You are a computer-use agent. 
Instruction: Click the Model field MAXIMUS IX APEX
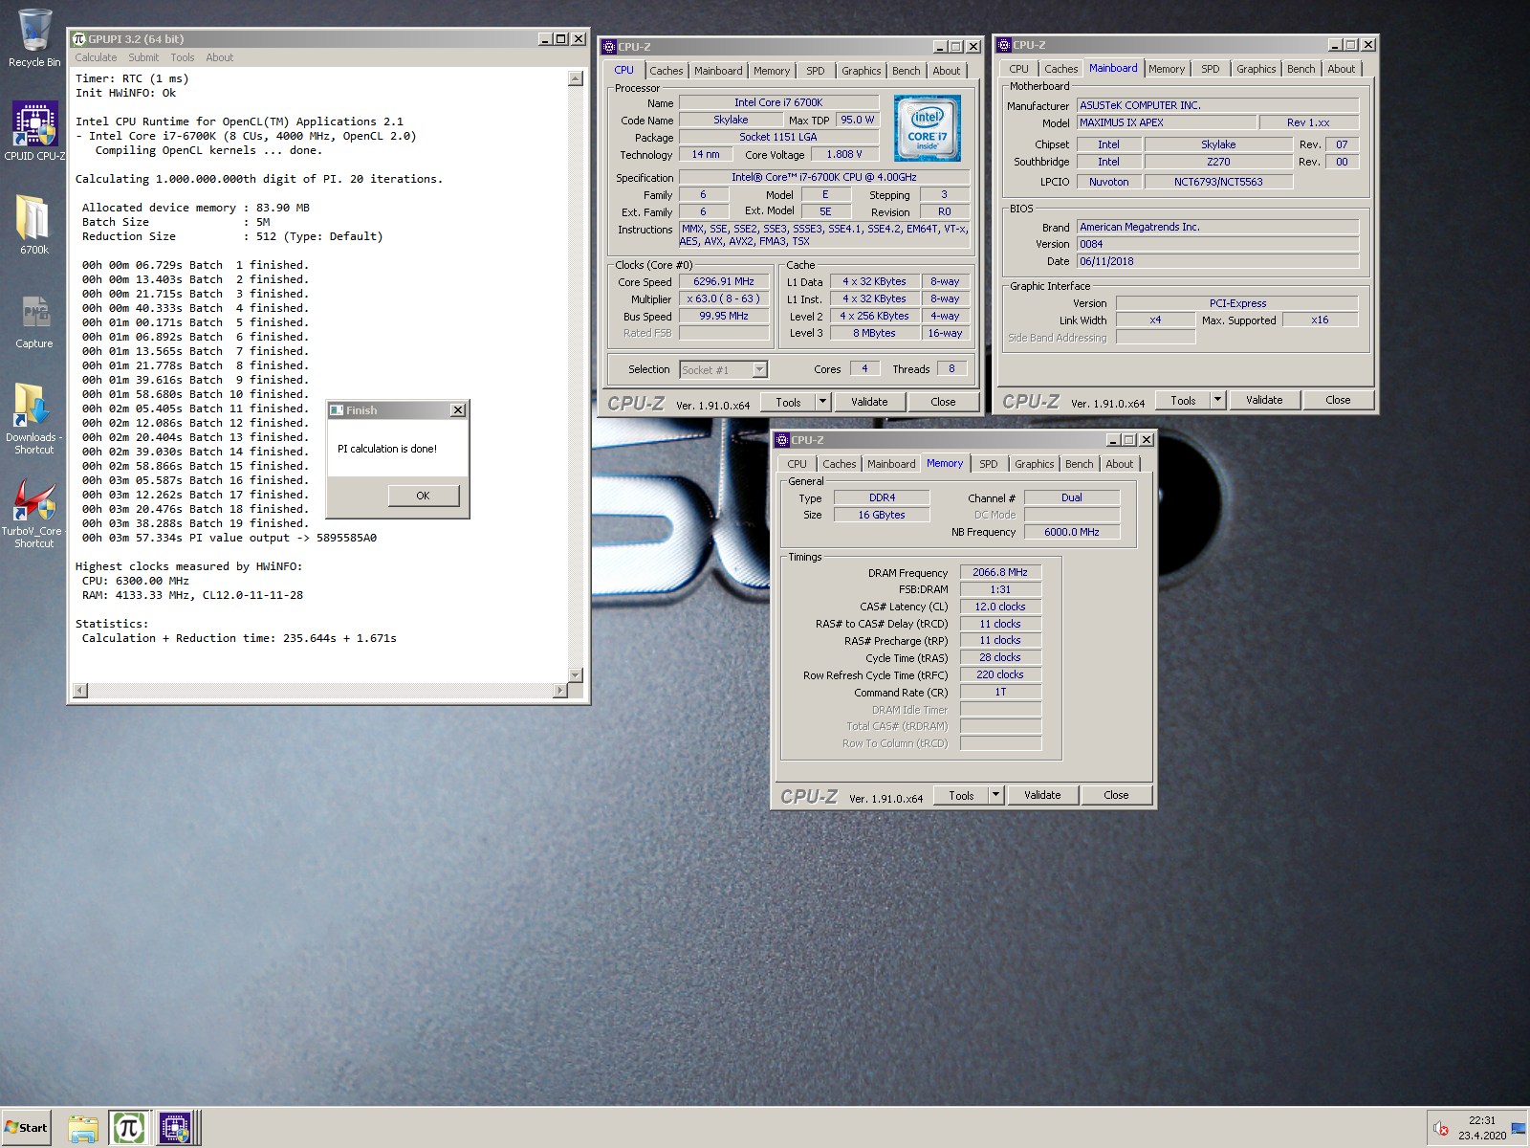tap(1167, 122)
